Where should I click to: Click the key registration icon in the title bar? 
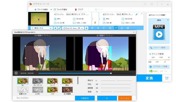coord(145,4)
